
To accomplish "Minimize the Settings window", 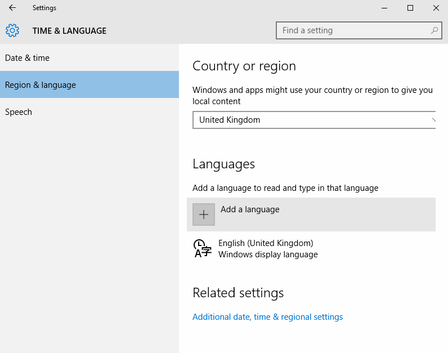I will pos(384,8).
